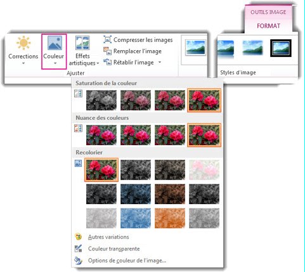Click the Recolorier section icon
The height and width of the screenshot is (272, 305).
click(x=78, y=163)
